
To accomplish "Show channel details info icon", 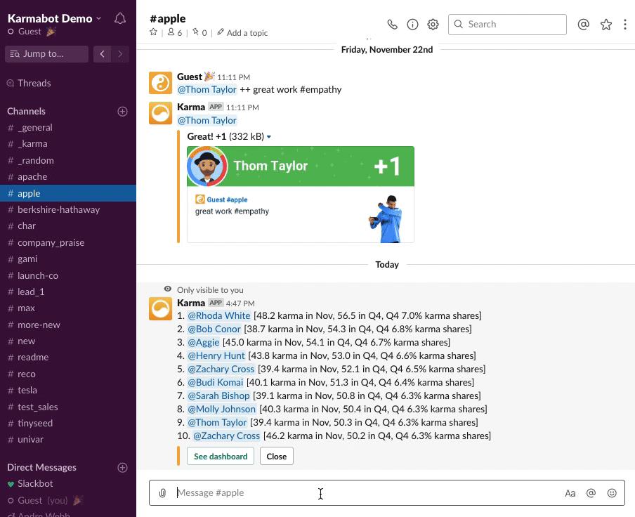I will 412,25.
